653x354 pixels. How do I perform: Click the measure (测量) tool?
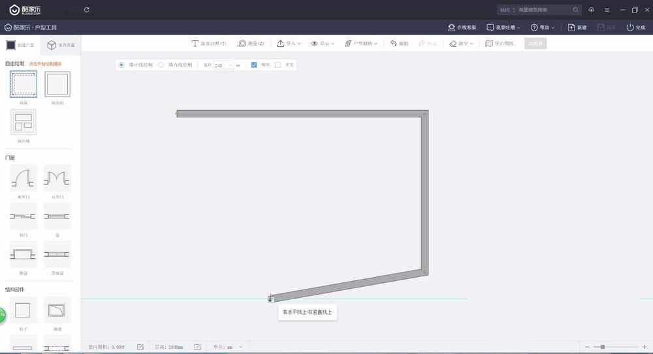(x=251, y=44)
